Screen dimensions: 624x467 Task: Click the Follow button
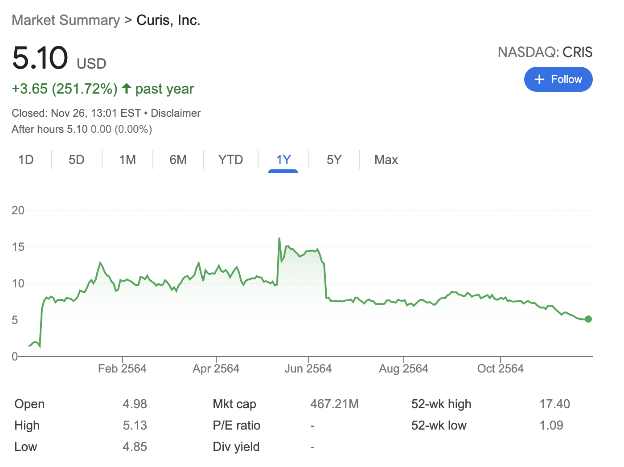pos(558,79)
